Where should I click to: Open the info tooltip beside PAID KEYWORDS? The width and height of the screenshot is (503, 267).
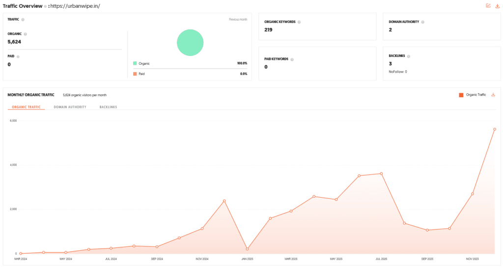coord(292,59)
